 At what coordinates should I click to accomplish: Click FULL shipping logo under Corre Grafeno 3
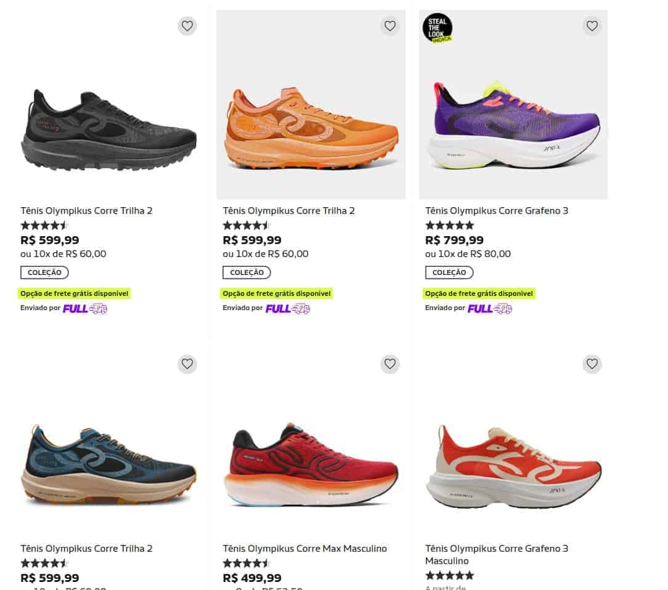point(490,308)
